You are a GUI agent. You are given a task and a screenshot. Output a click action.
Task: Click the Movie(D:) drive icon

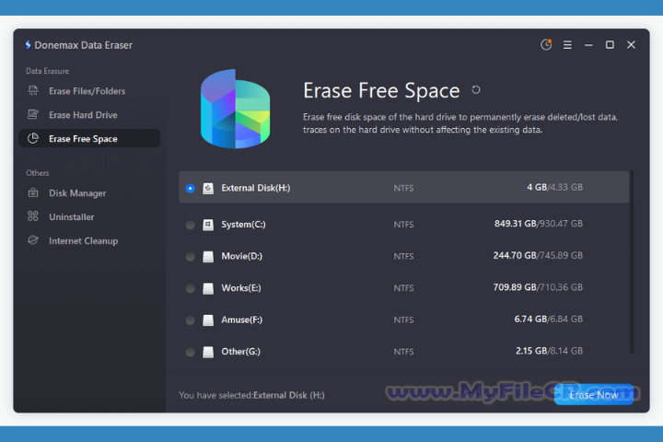click(208, 257)
